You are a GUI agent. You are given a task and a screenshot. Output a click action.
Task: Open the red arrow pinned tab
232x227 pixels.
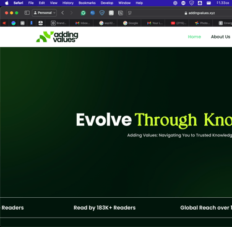tap(4, 23)
